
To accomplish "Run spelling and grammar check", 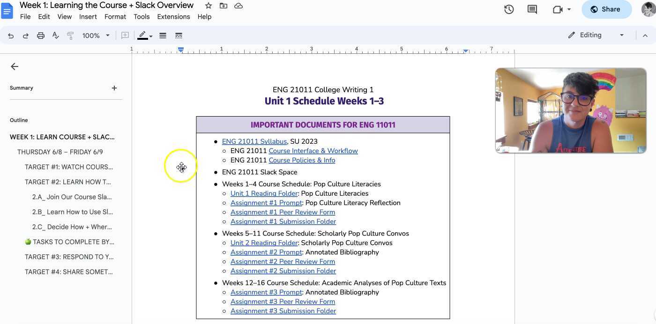I will click(56, 35).
